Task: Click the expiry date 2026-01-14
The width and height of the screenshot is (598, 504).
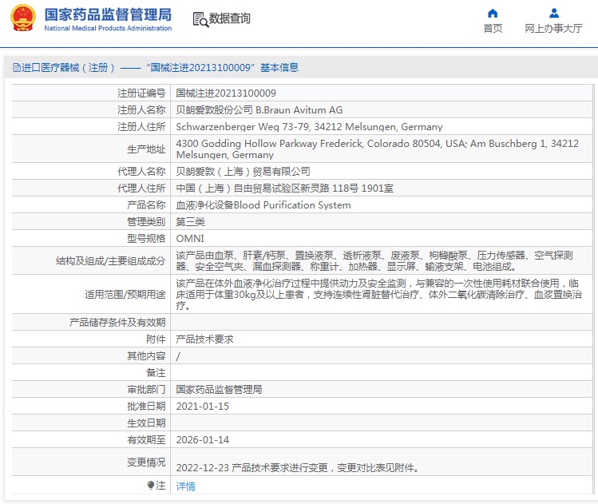Action: (203, 440)
